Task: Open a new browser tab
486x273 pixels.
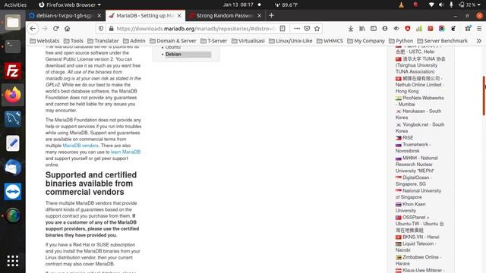Action: click(272, 15)
